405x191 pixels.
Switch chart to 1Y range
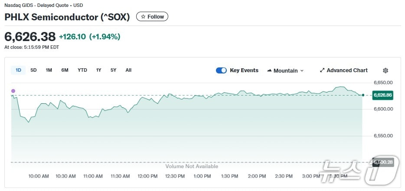(99, 70)
